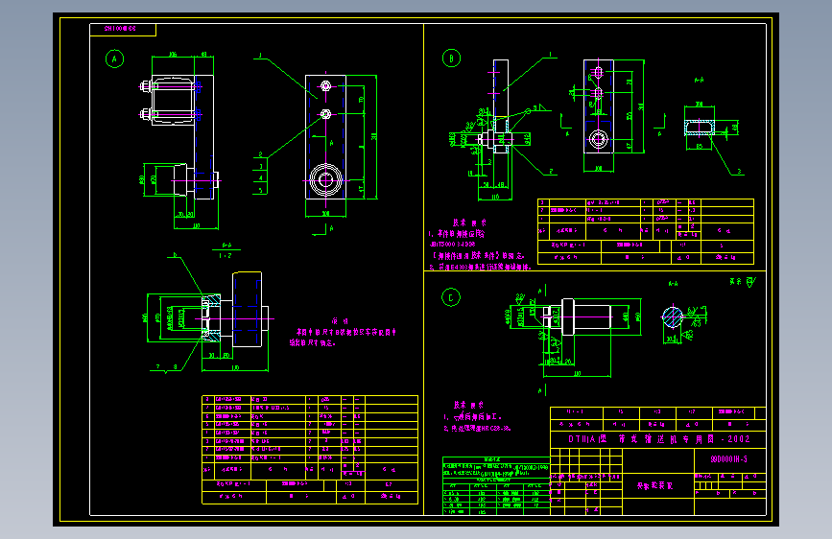
Task: Click the green revision table beside the title block
Action: (x=496, y=485)
